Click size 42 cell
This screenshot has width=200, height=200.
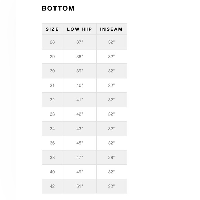click(52, 186)
